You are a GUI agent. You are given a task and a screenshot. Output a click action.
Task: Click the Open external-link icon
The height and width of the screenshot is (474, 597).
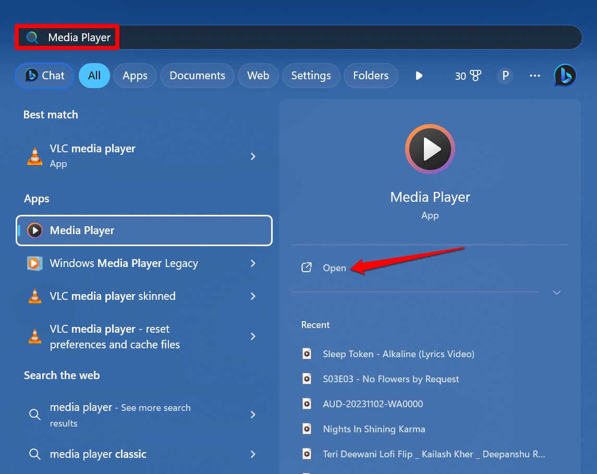[x=307, y=268]
